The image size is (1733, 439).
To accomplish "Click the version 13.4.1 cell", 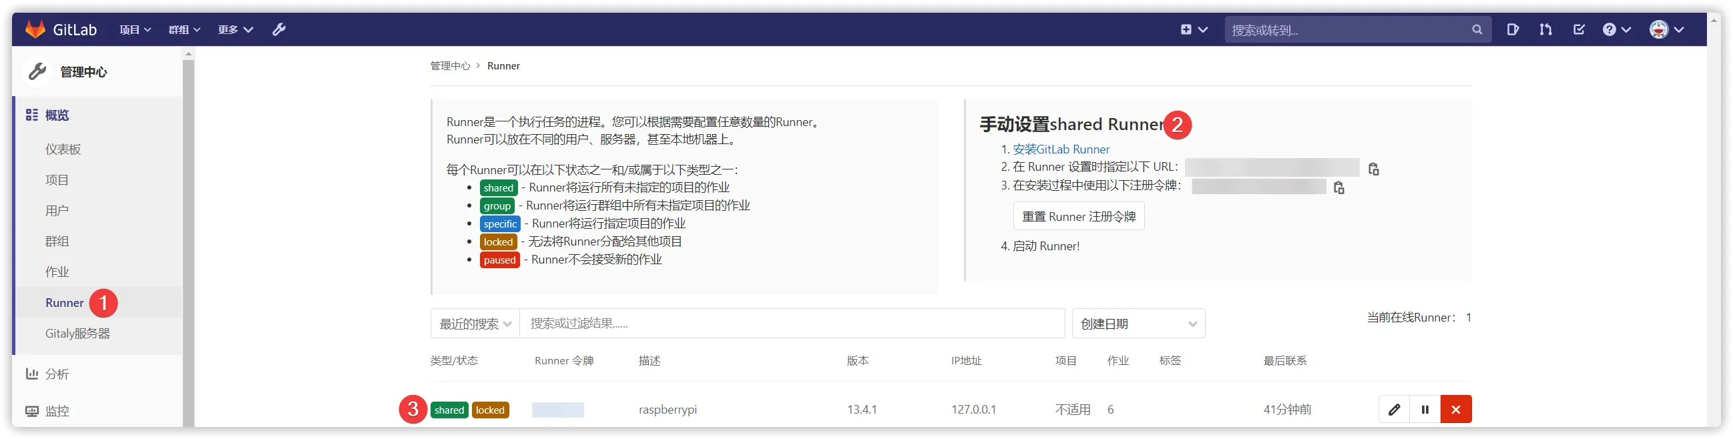I will point(862,410).
